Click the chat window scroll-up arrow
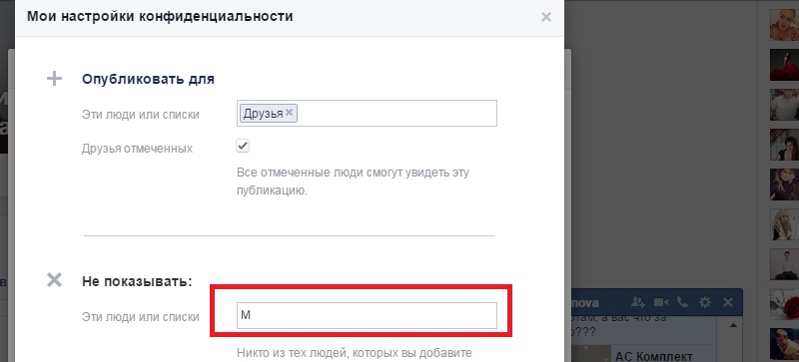Viewport: 799px width, 362px height. click(734, 326)
